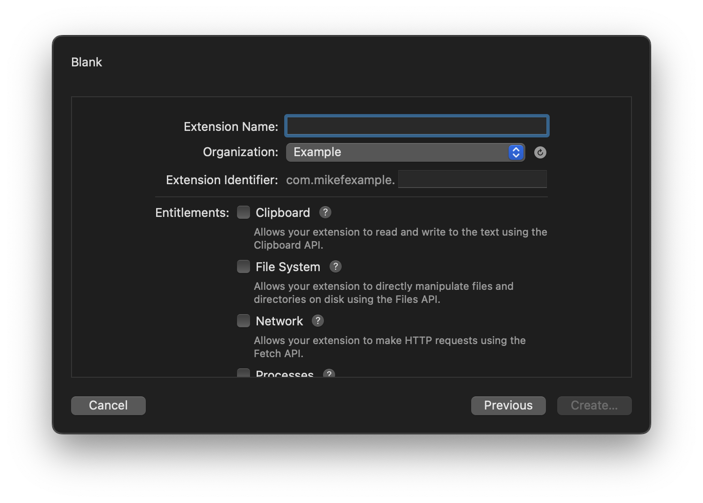
Task: Click the Extension Identifier suffix field
Action: coord(472,179)
